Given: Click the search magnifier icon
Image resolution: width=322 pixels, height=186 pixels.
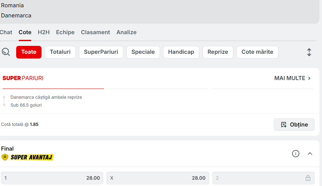Looking at the screenshot, I should pos(6,52).
